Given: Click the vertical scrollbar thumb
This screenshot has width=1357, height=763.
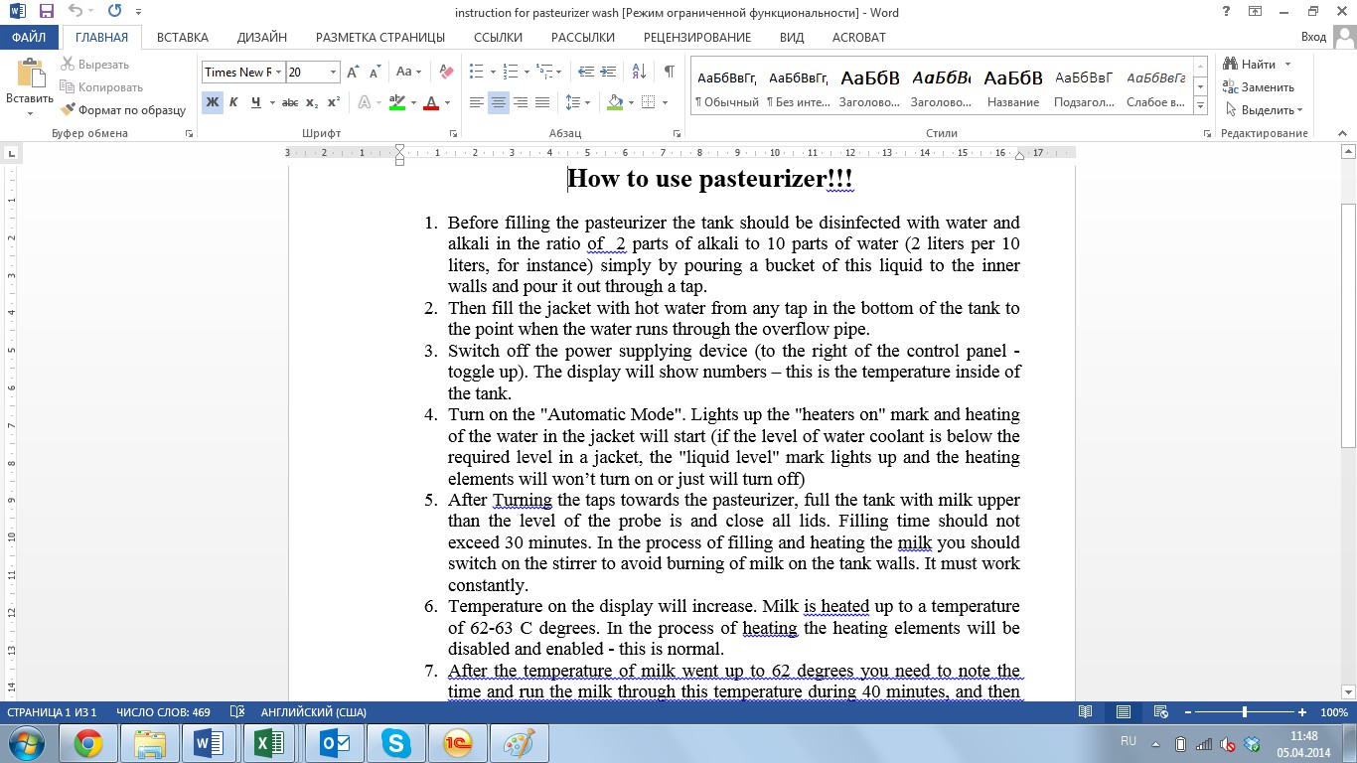Looking at the screenshot, I should point(1348,325).
